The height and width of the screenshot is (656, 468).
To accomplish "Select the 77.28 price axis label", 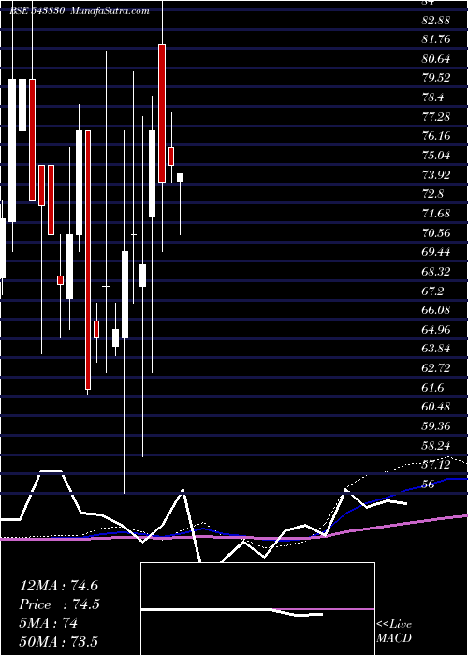I will 436,117.
